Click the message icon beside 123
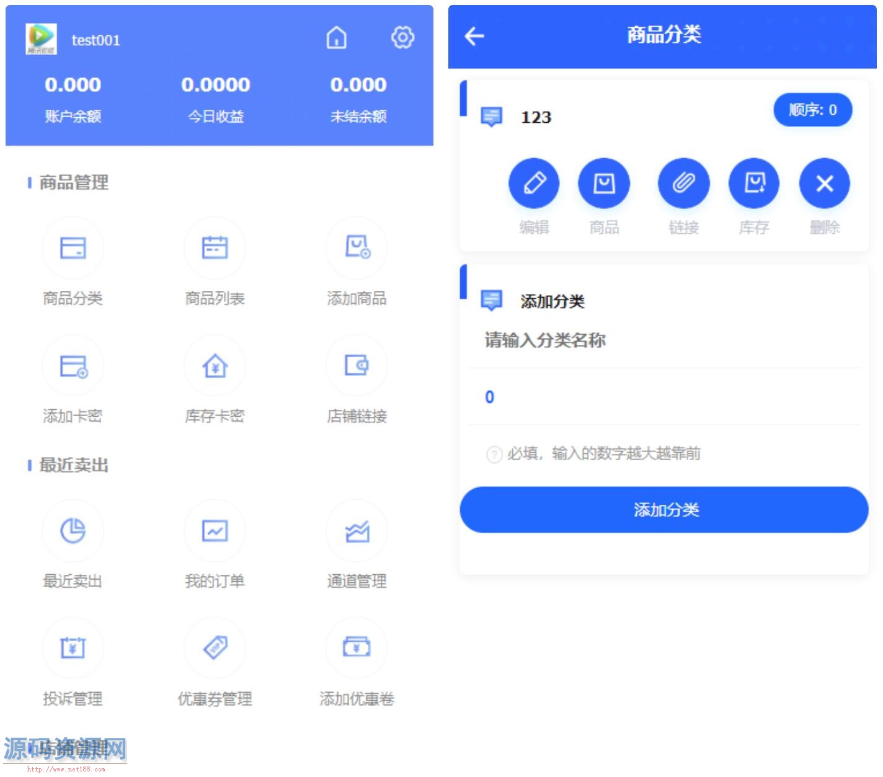 pos(492,117)
